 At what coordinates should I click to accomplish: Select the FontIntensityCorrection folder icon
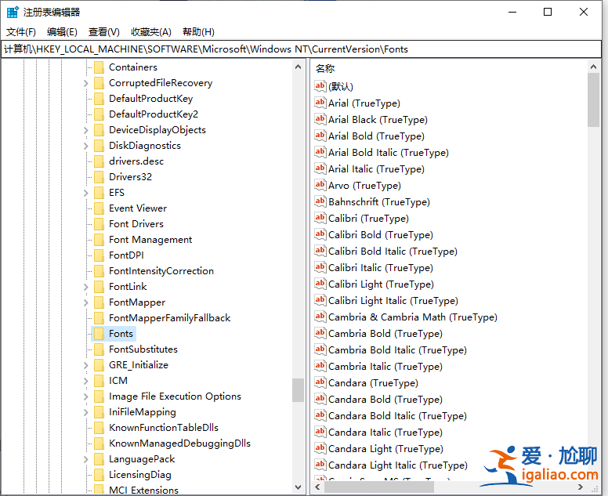[100, 270]
